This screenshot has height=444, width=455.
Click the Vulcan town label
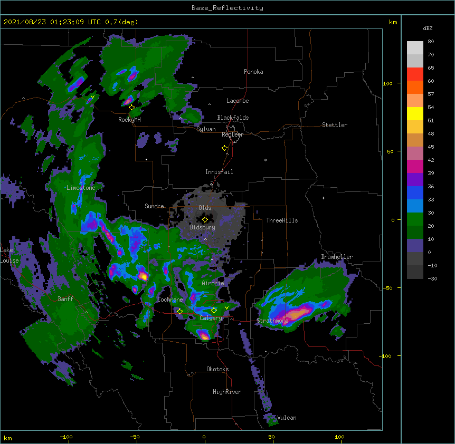(287, 418)
